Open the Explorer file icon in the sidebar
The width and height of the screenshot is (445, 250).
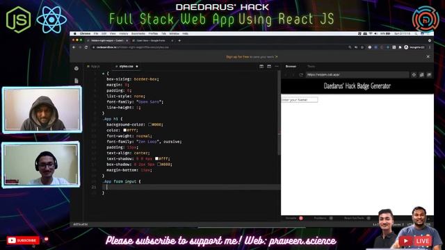(76, 81)
